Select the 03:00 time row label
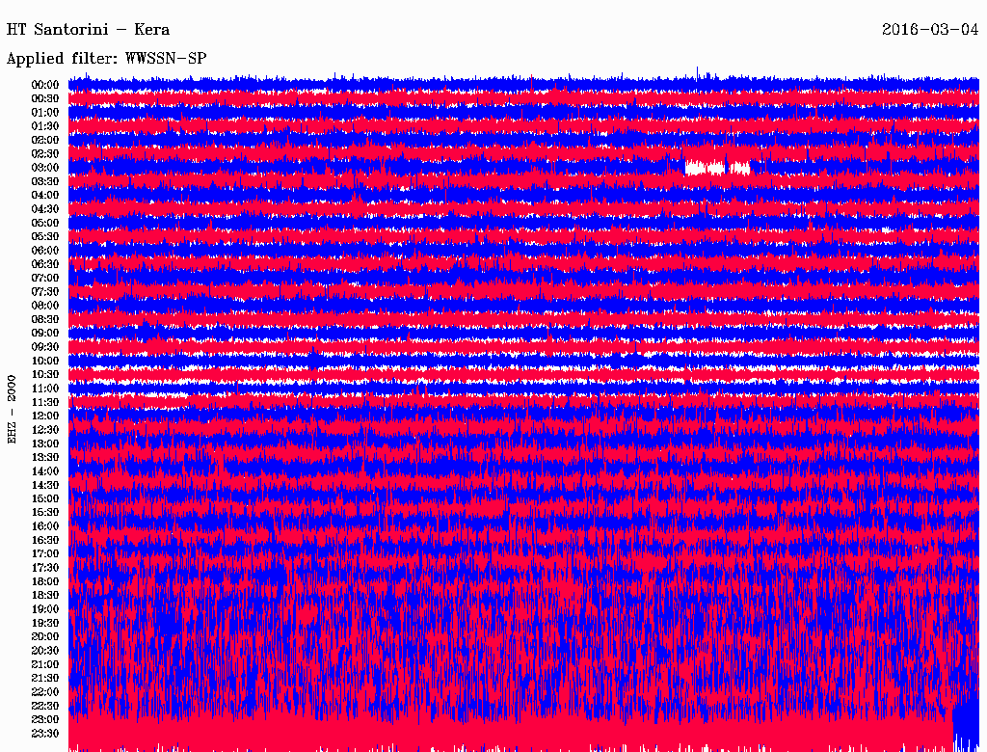This screenshot has width=987, height=752. click(45, 168)
